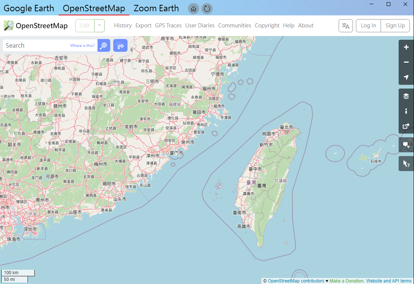Add a note with speech bubble icon

[x=406, y=145]
